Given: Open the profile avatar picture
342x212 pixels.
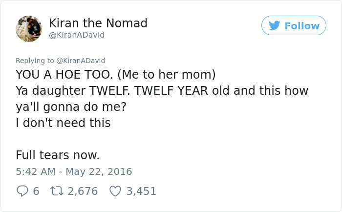Looking at the screenshot, I should [29, 28].
